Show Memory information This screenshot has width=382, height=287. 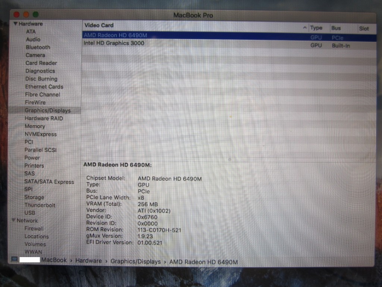[x=35, y=126]
